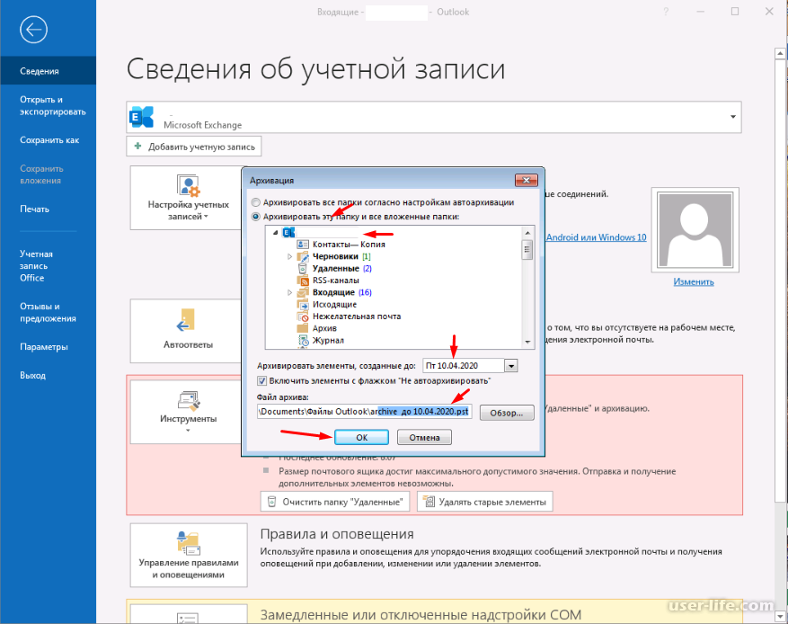This screenshot has height=624, width=788.
Task: Open the account selector dropdown arrow
Action: pyautogui.click(x=733, y=117)
